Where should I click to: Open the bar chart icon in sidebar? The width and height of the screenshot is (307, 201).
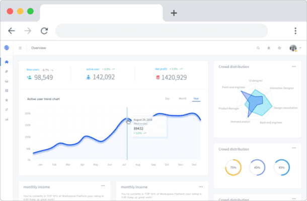pos(7,119)
